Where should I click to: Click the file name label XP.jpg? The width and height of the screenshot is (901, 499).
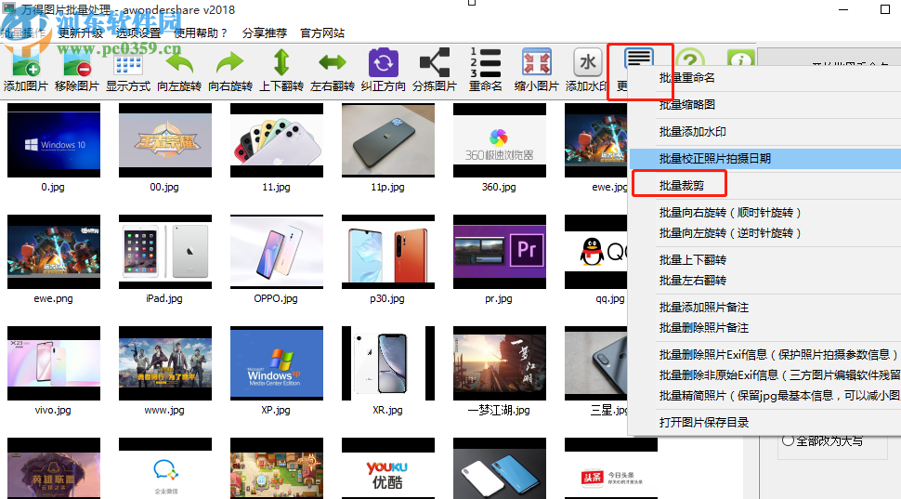pyautogui.click(x=276, y=410)
